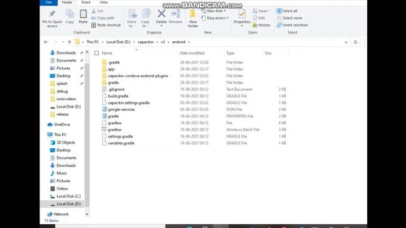Sort files by Size column header
The image size is (406, 228).
click(268, 53)
